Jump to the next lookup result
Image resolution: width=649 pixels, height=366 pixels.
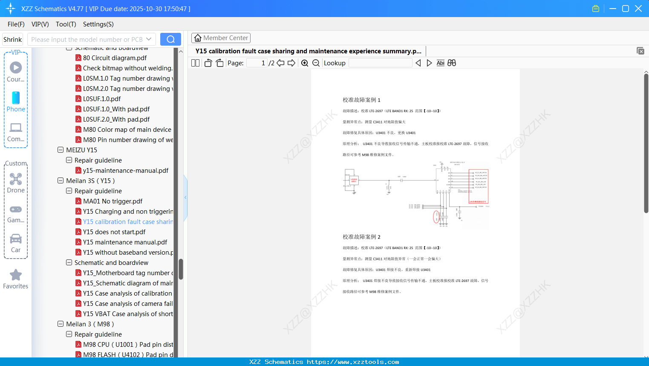click(x=429, y=63)
